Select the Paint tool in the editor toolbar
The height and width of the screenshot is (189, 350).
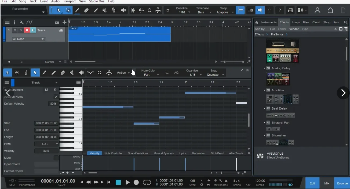pyautogui.click(x=54, y=73)
